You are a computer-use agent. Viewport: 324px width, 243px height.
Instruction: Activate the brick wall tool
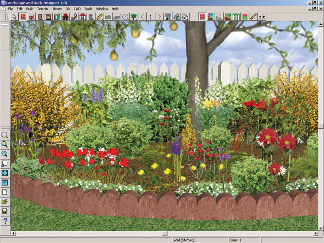pos(23,17)
